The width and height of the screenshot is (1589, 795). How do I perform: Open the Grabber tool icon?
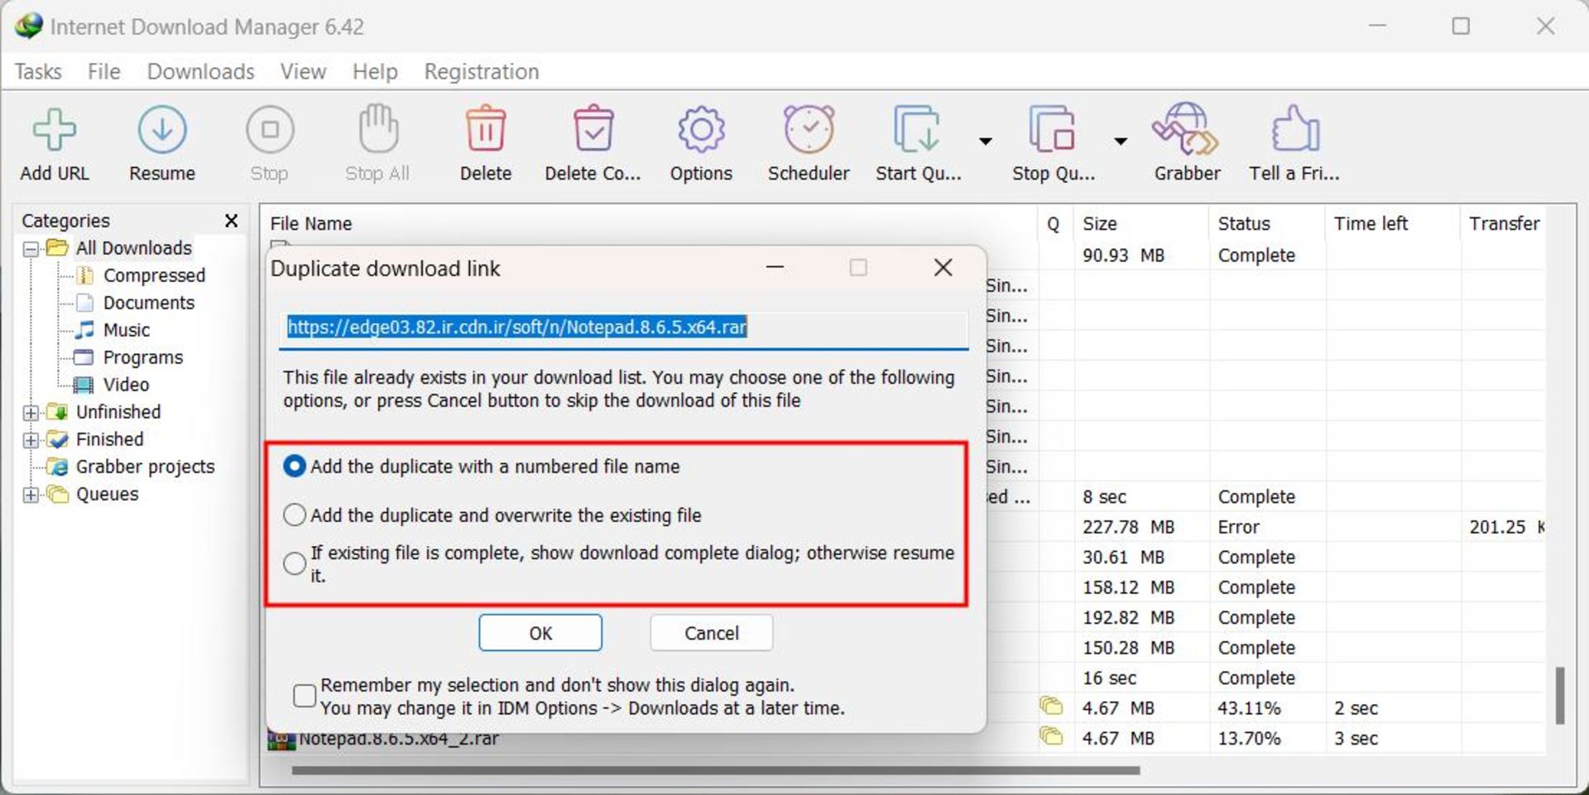tap(1186, 129)
